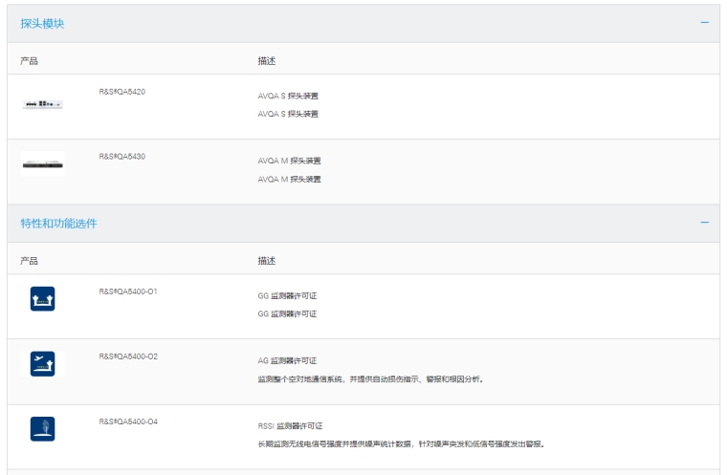Open the R&S®QA5400-O4 product link

[x=127, y=421]
